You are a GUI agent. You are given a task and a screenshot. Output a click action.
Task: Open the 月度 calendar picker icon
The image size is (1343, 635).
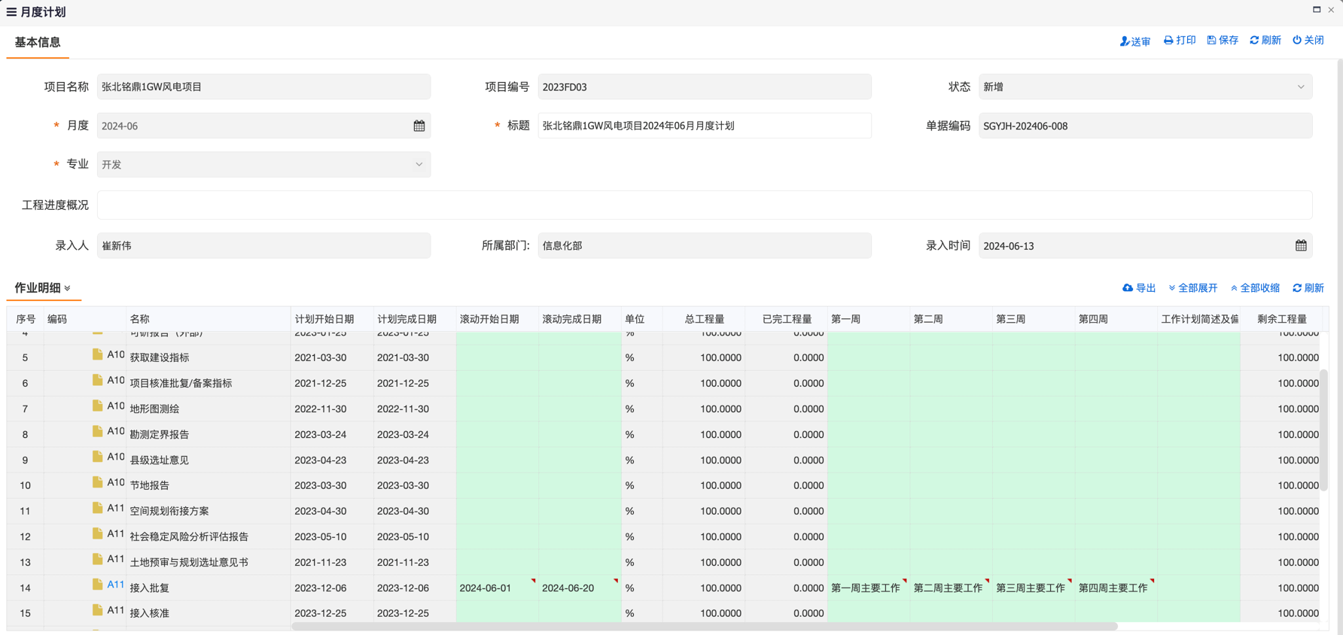419,126
